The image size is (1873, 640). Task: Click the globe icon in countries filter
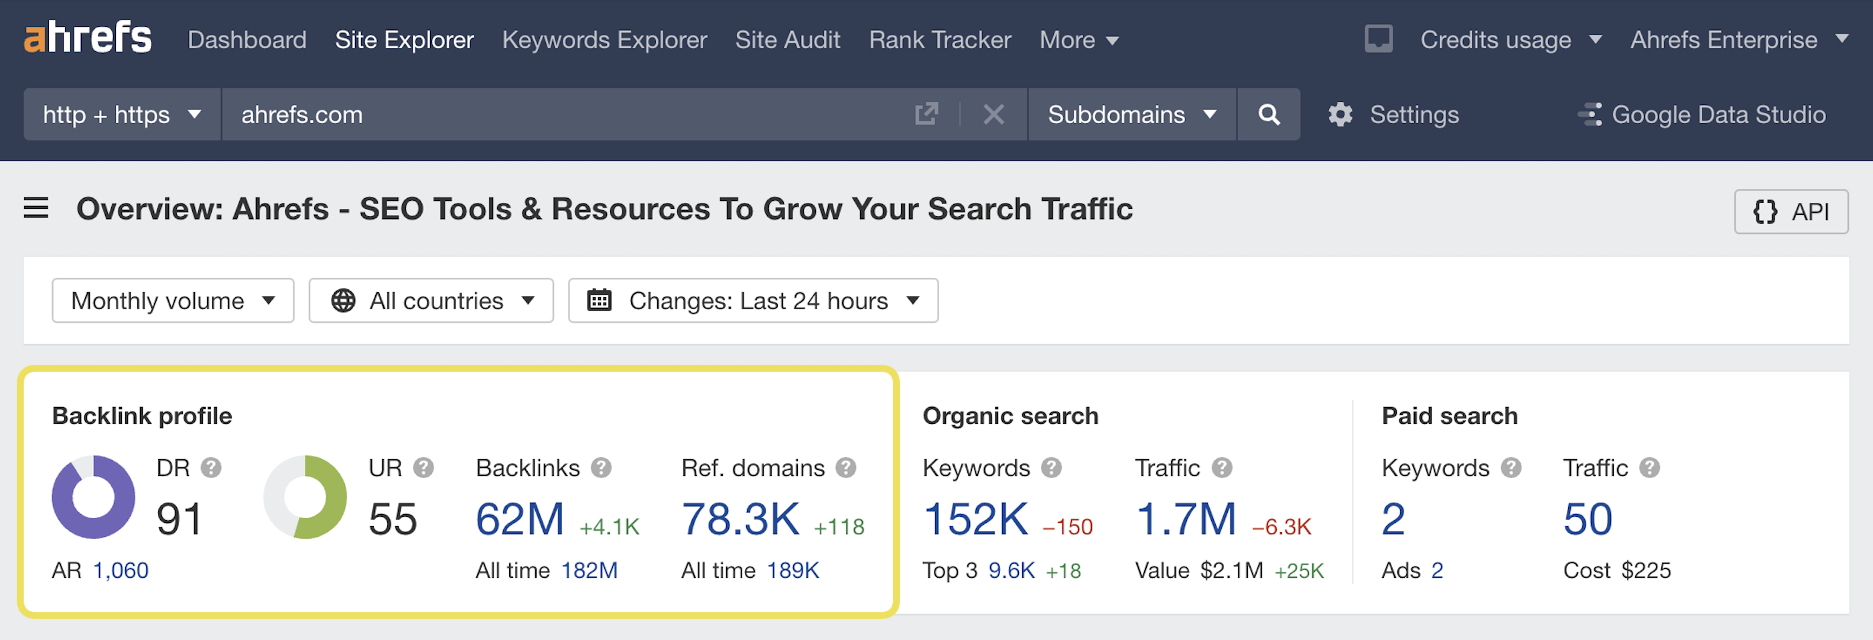coord(344,300)
